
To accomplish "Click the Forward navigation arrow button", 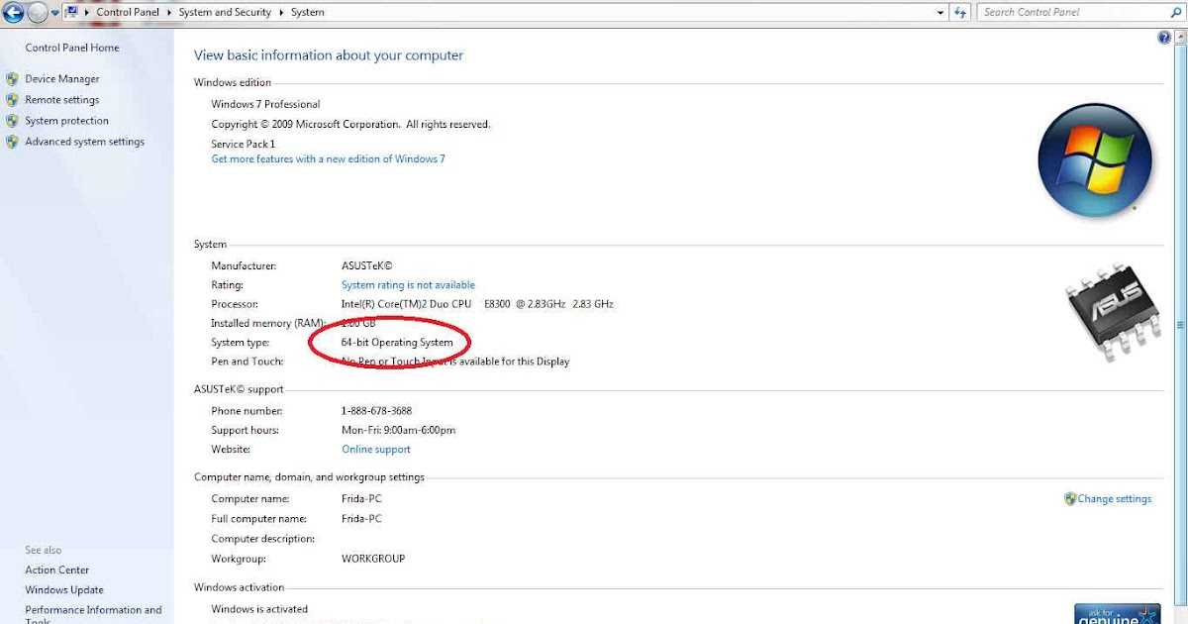I will click(x=38, y=13).
